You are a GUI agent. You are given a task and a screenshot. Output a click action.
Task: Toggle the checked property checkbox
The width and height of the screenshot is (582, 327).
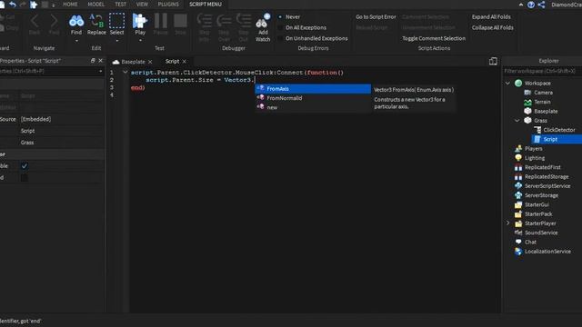[25, 166]
